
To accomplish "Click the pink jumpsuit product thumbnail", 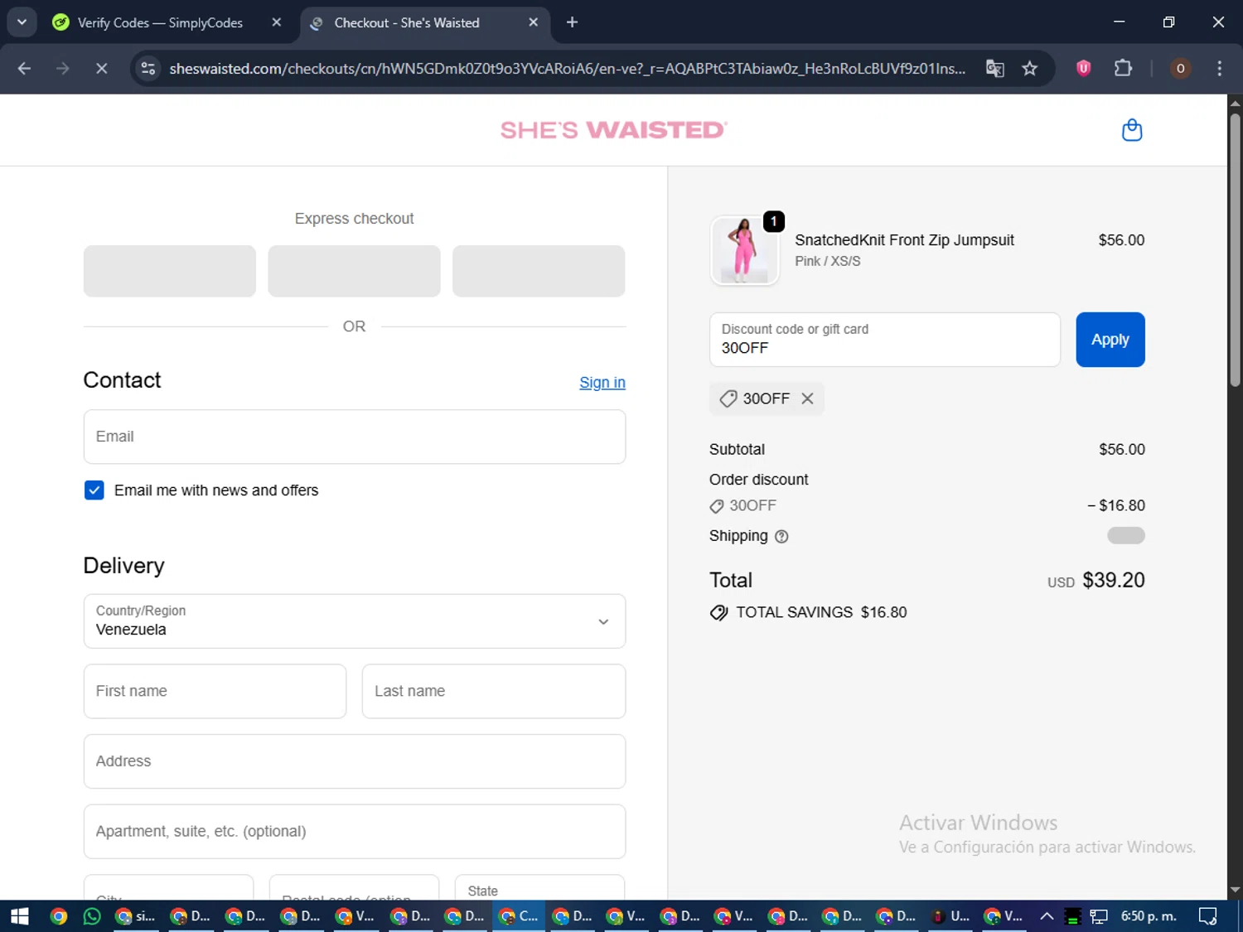I will pos(744,250).
